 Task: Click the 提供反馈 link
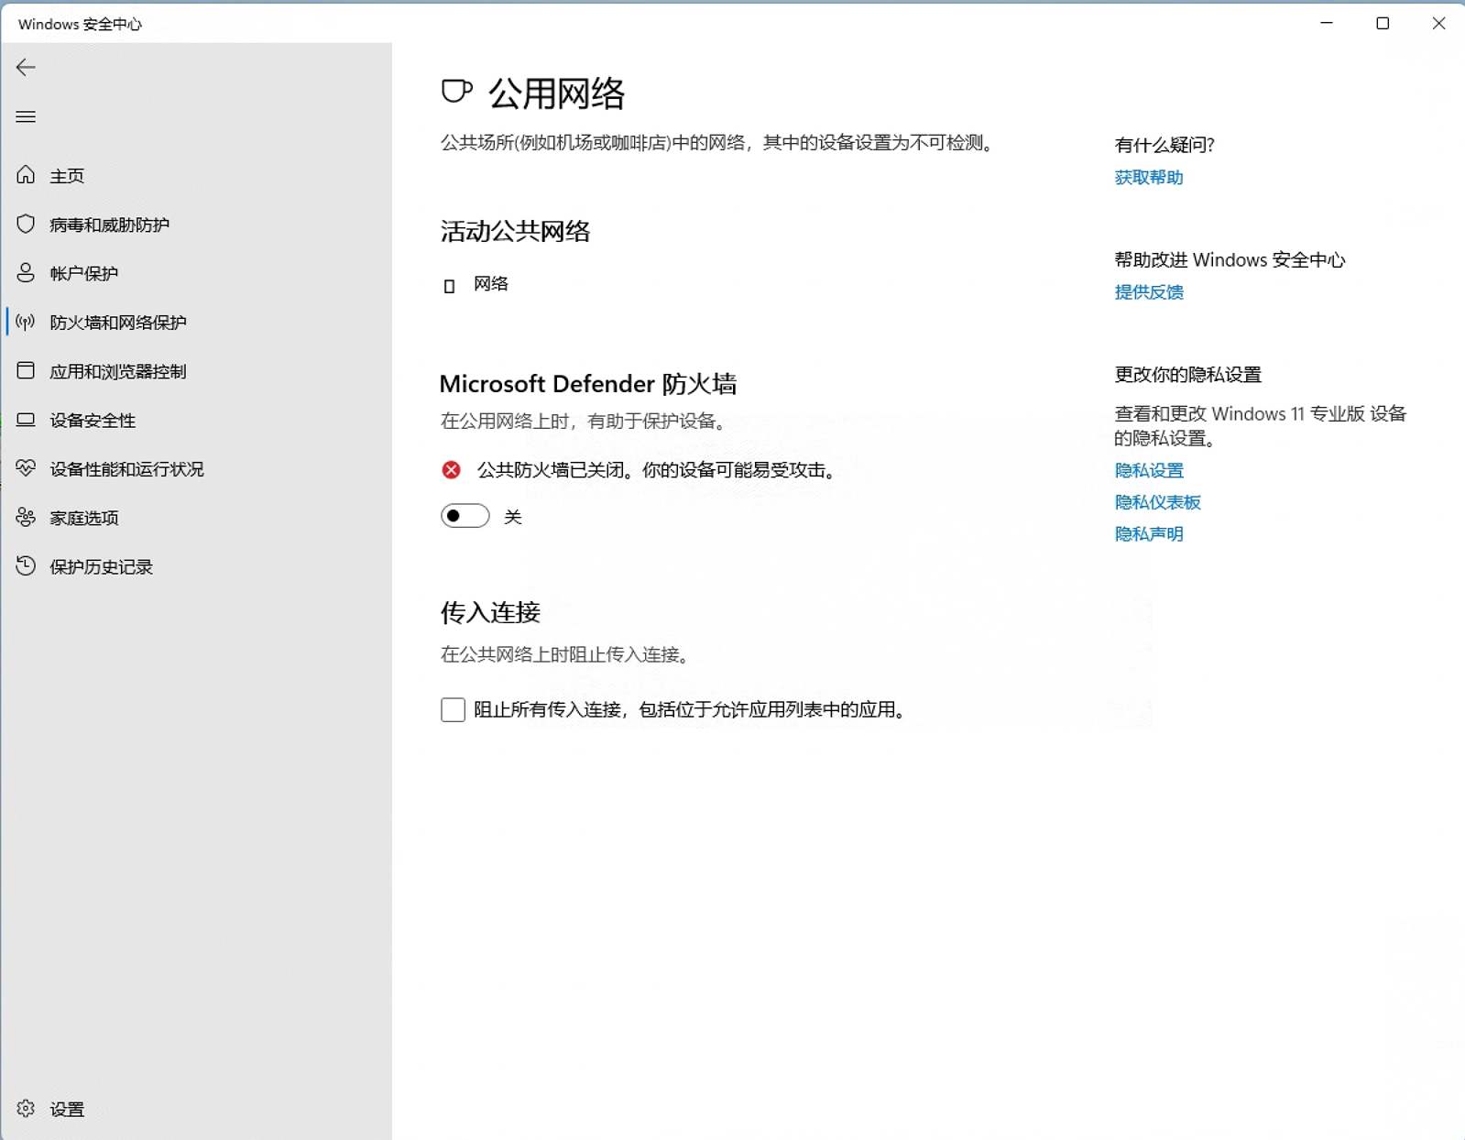click(x=1149, y=291)
